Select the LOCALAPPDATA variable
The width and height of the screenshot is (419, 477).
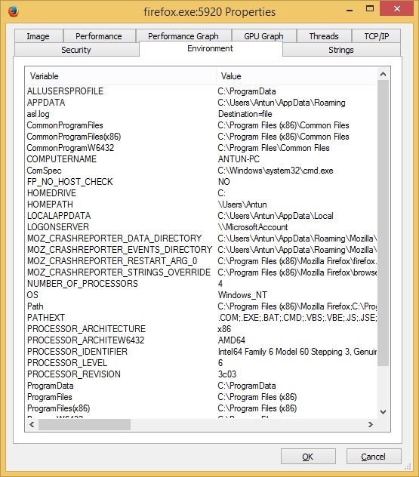pyautogui.click(x=201, y=216)
